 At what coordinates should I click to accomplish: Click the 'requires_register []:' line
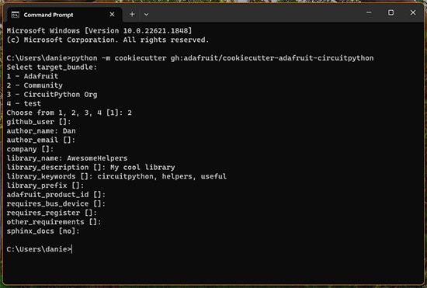coord(52,213)
